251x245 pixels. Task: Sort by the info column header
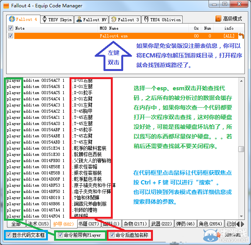tap(229, 28)
